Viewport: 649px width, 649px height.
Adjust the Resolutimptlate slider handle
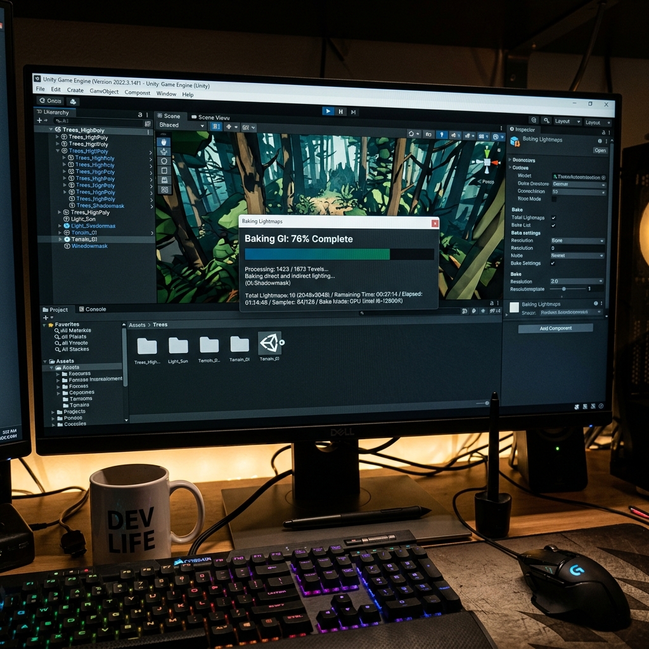pos(563,289)
